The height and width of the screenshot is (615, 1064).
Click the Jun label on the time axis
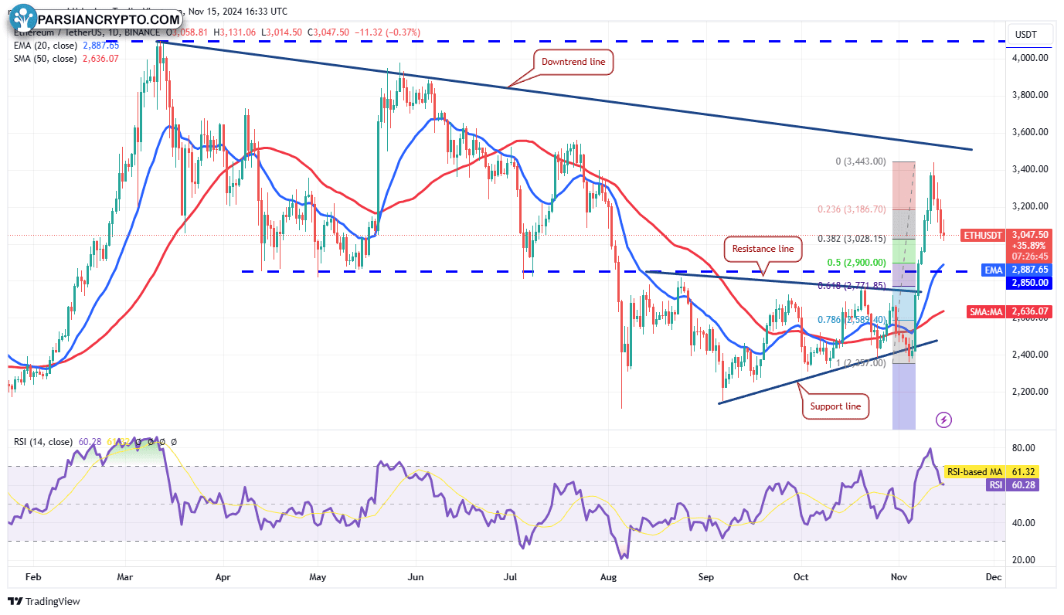point(416,577)
